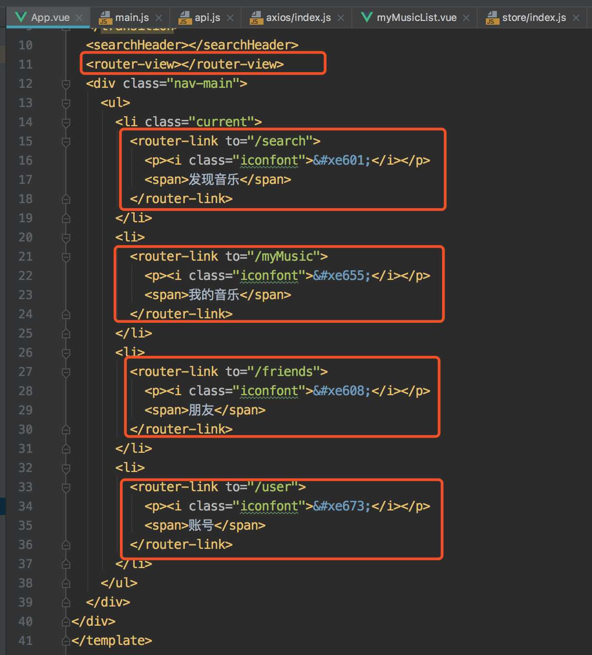Close the axios/index.js tab
Screen dimensions: 592x655
pyautogui.click(x=341, y=18)
